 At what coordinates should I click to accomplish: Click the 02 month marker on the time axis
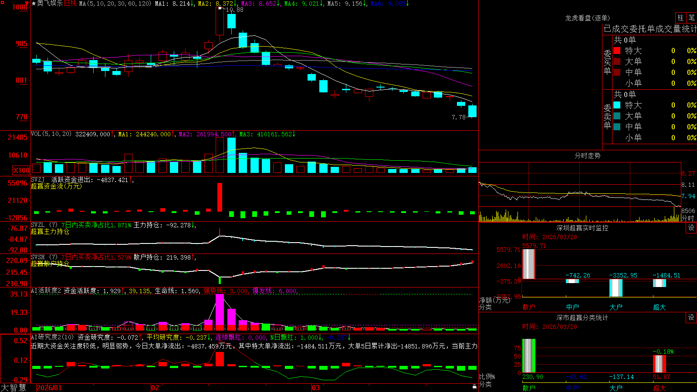pyautogui.click(x=155, y=388)
